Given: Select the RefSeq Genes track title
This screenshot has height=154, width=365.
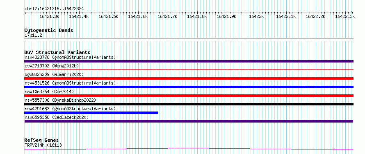Looking at the screenshot, I should pyautogui.click(x=41, y=141).
